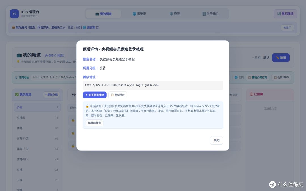The width and height of the screenshot is (306, 191).
Task: Open the 设置 tab
Action: click(x=175, y=14)
